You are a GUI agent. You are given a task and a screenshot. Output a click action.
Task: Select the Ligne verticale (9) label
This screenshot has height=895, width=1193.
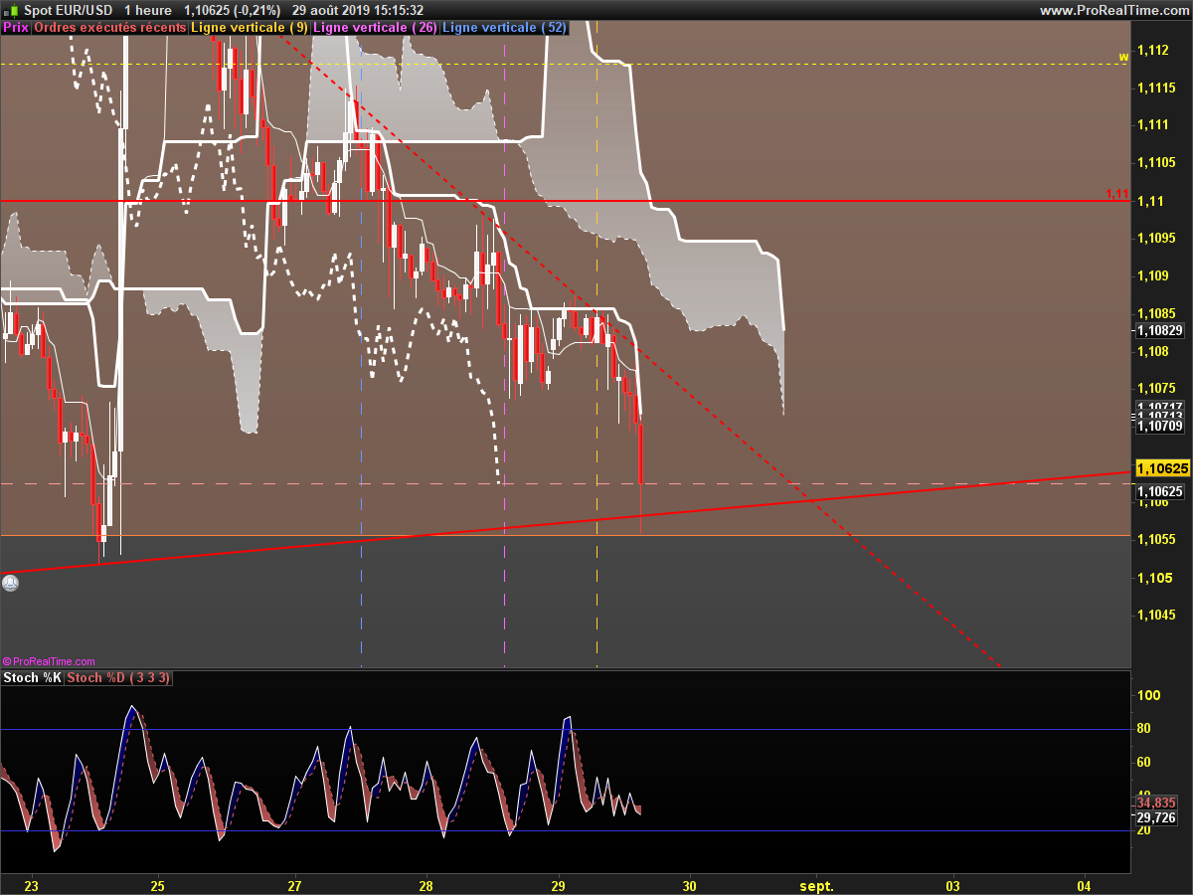(249, 28)
